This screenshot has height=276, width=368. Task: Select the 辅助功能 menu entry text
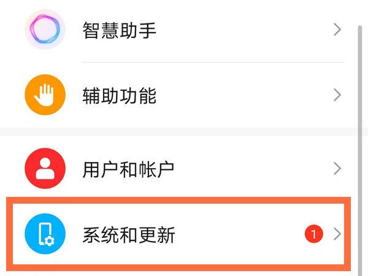(119, 96)
